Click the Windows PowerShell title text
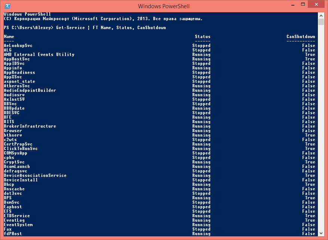This screenshot has height=240, width=328. (x=164, y=6)
